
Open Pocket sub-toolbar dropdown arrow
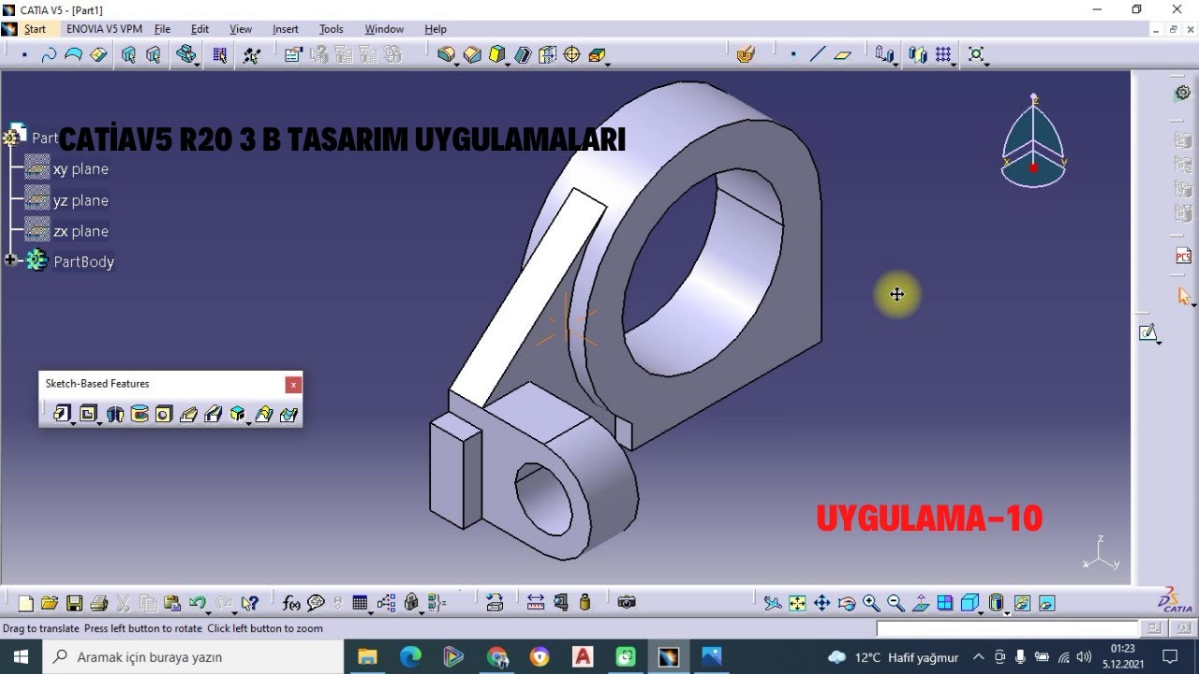pos(99,423)
